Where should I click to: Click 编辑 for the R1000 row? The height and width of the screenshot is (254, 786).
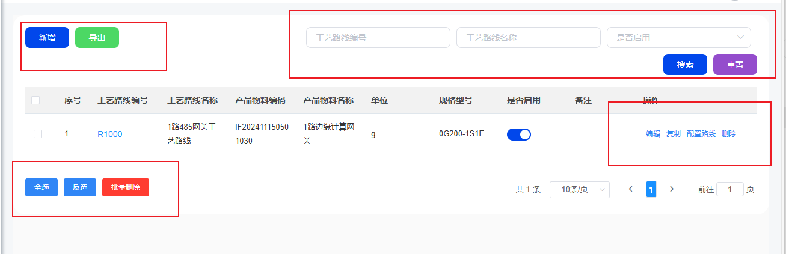[653, 134]
